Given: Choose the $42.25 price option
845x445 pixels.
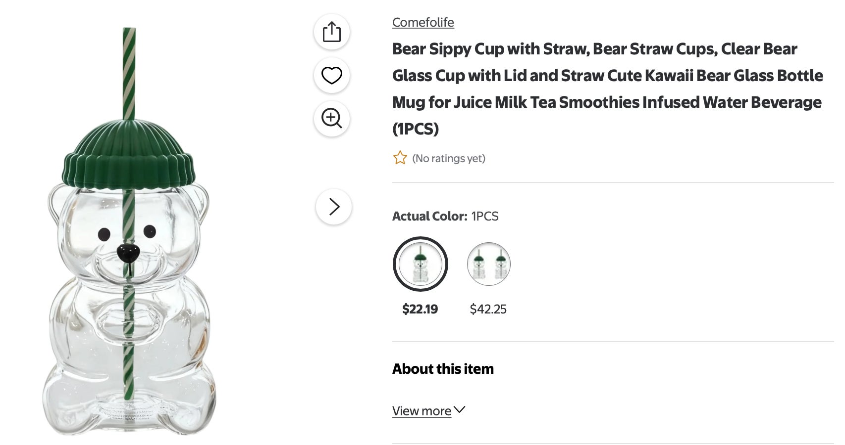Looking at the screenshot, I should [488, 309].
